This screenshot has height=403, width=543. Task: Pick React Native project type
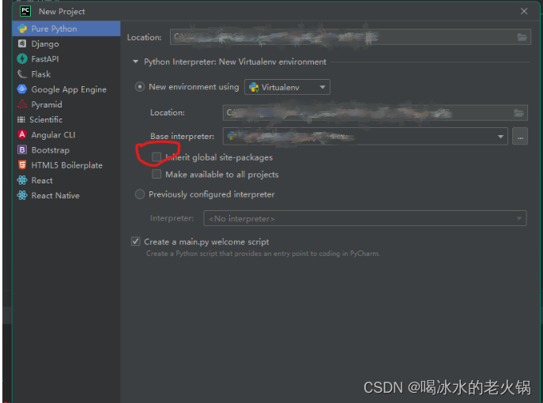point(66,196)
